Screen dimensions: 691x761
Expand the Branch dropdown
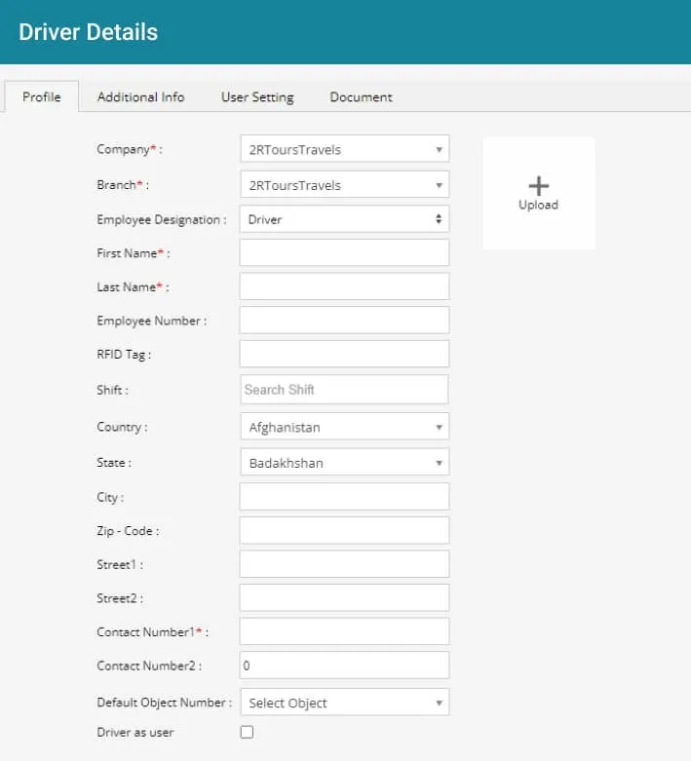click(x=344, y=184)
